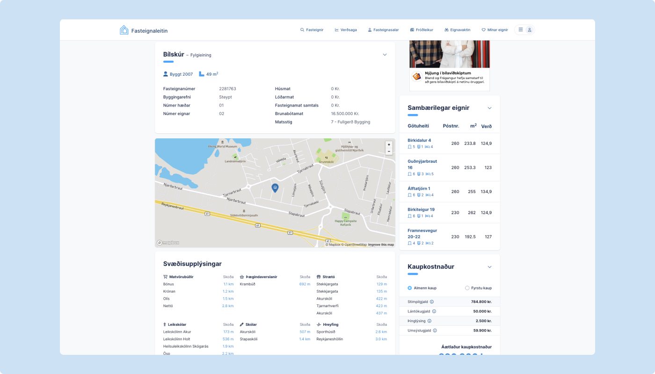Click the advertisement image thumbnail
Screen dimensions: 655x374
click(450, 54)
